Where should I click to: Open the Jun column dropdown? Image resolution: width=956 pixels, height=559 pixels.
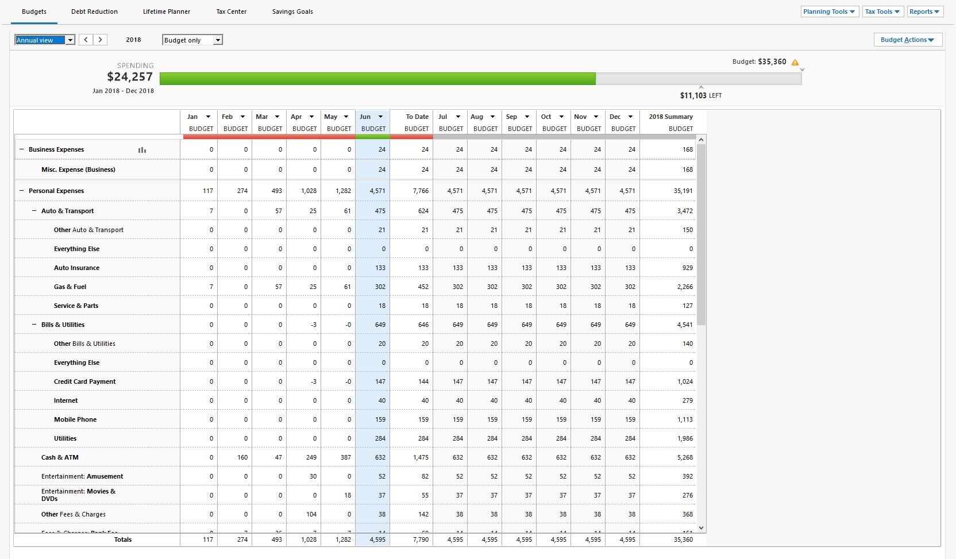tap(380, 117)
